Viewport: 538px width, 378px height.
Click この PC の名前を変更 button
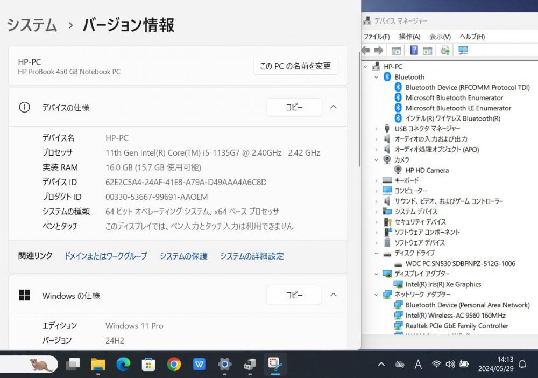[x=295, y=66]
